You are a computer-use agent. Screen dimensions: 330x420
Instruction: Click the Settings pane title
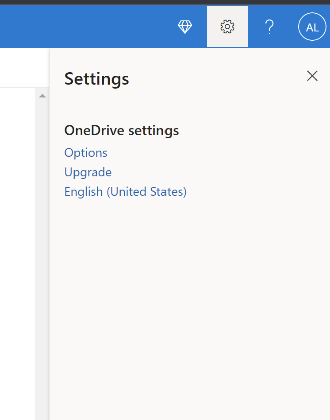tap(97, 79)
